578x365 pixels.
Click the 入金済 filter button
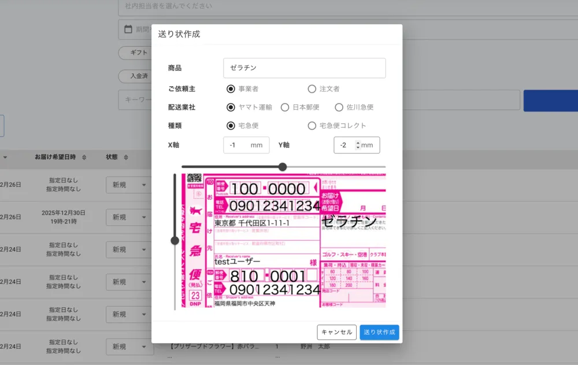tap(139, 76)
